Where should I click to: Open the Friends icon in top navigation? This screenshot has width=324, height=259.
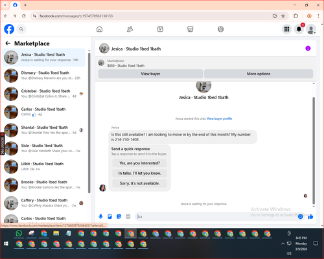click(130, 29)
